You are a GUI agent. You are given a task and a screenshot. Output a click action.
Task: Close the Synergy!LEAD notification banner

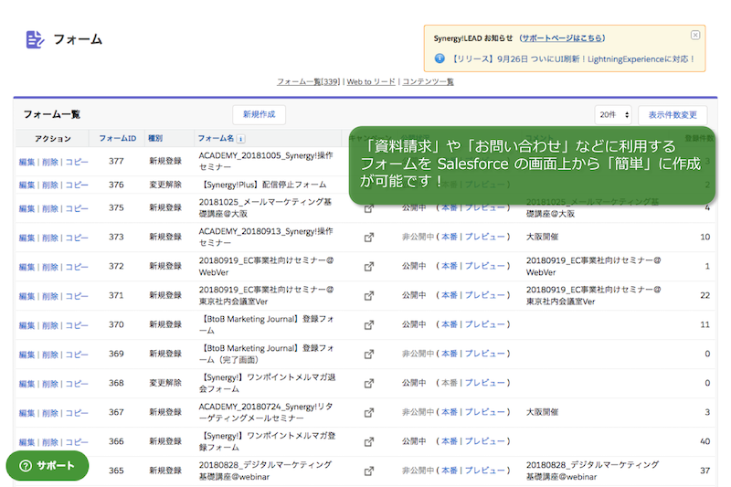tap(695, 35)
